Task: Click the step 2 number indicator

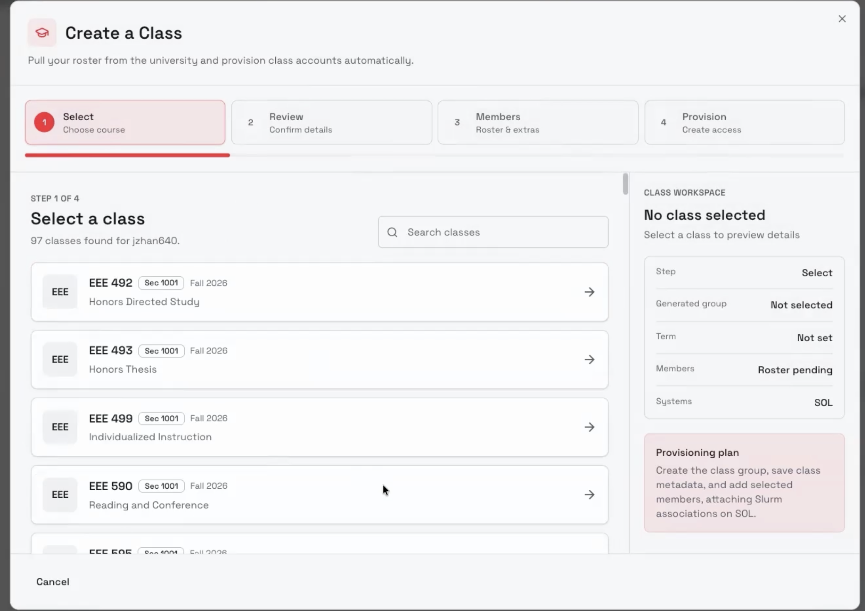Action: pyautogui.click(x=250, y=122)
